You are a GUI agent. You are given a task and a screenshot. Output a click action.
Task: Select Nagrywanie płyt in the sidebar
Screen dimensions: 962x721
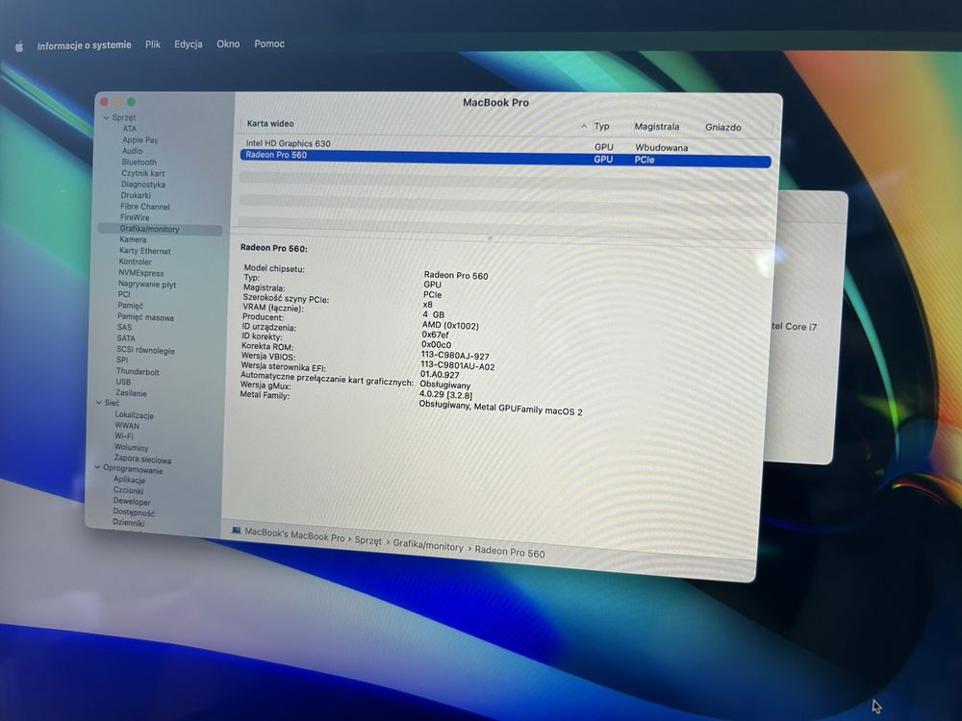[146, 284]
